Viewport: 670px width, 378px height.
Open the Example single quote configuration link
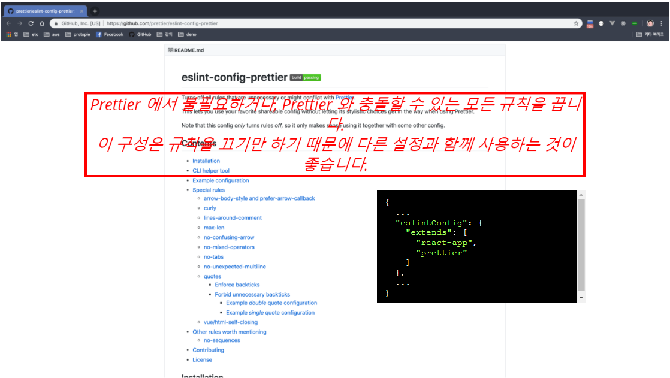click(270, 313)
